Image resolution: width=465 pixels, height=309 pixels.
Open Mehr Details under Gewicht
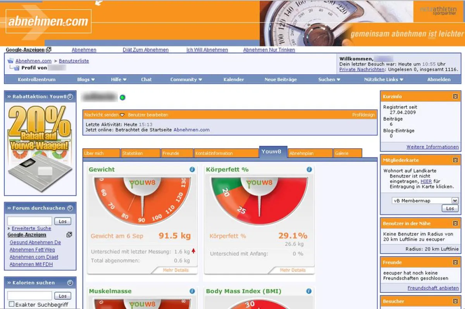[x=176, y=270]
